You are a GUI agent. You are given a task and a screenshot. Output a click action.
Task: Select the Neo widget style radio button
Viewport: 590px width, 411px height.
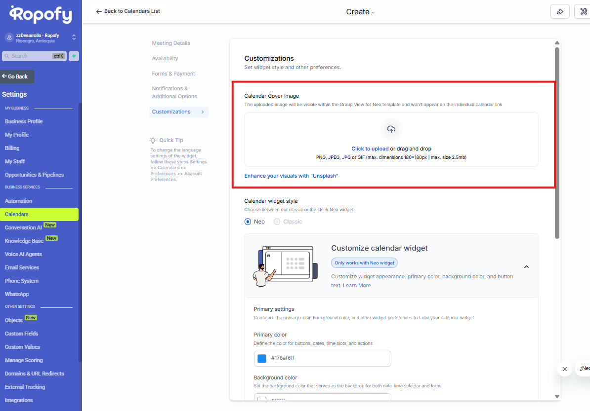tap(248, 222)
